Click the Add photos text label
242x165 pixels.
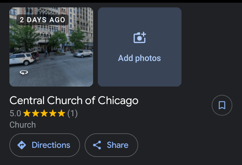point(139,58)
